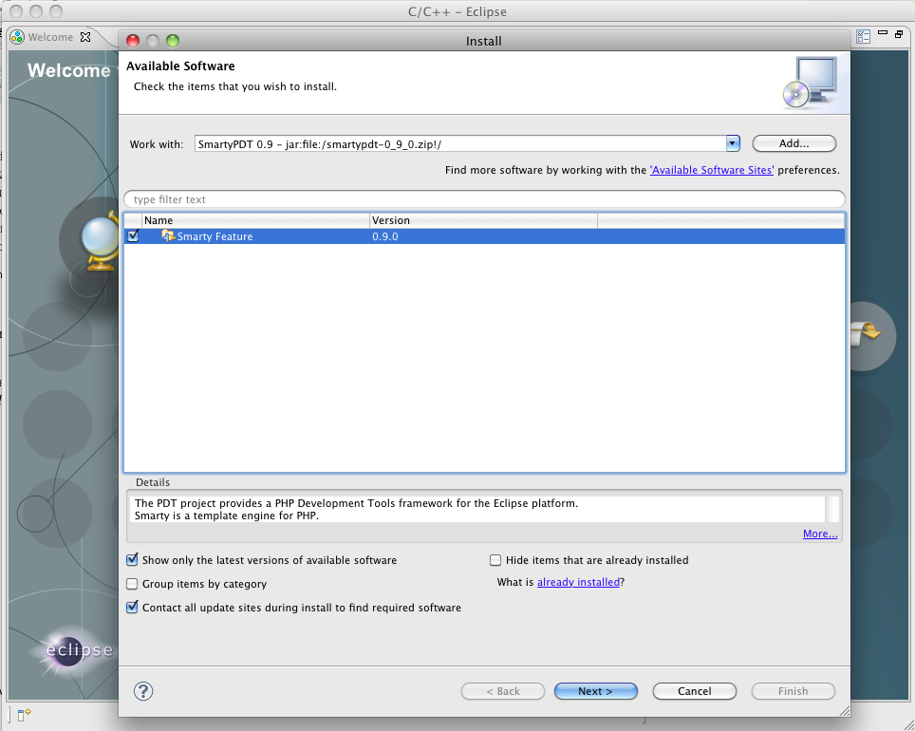Sort by the Name column header
The height and width of the screenshot is (731, 915).
click(x=255, y=220)
